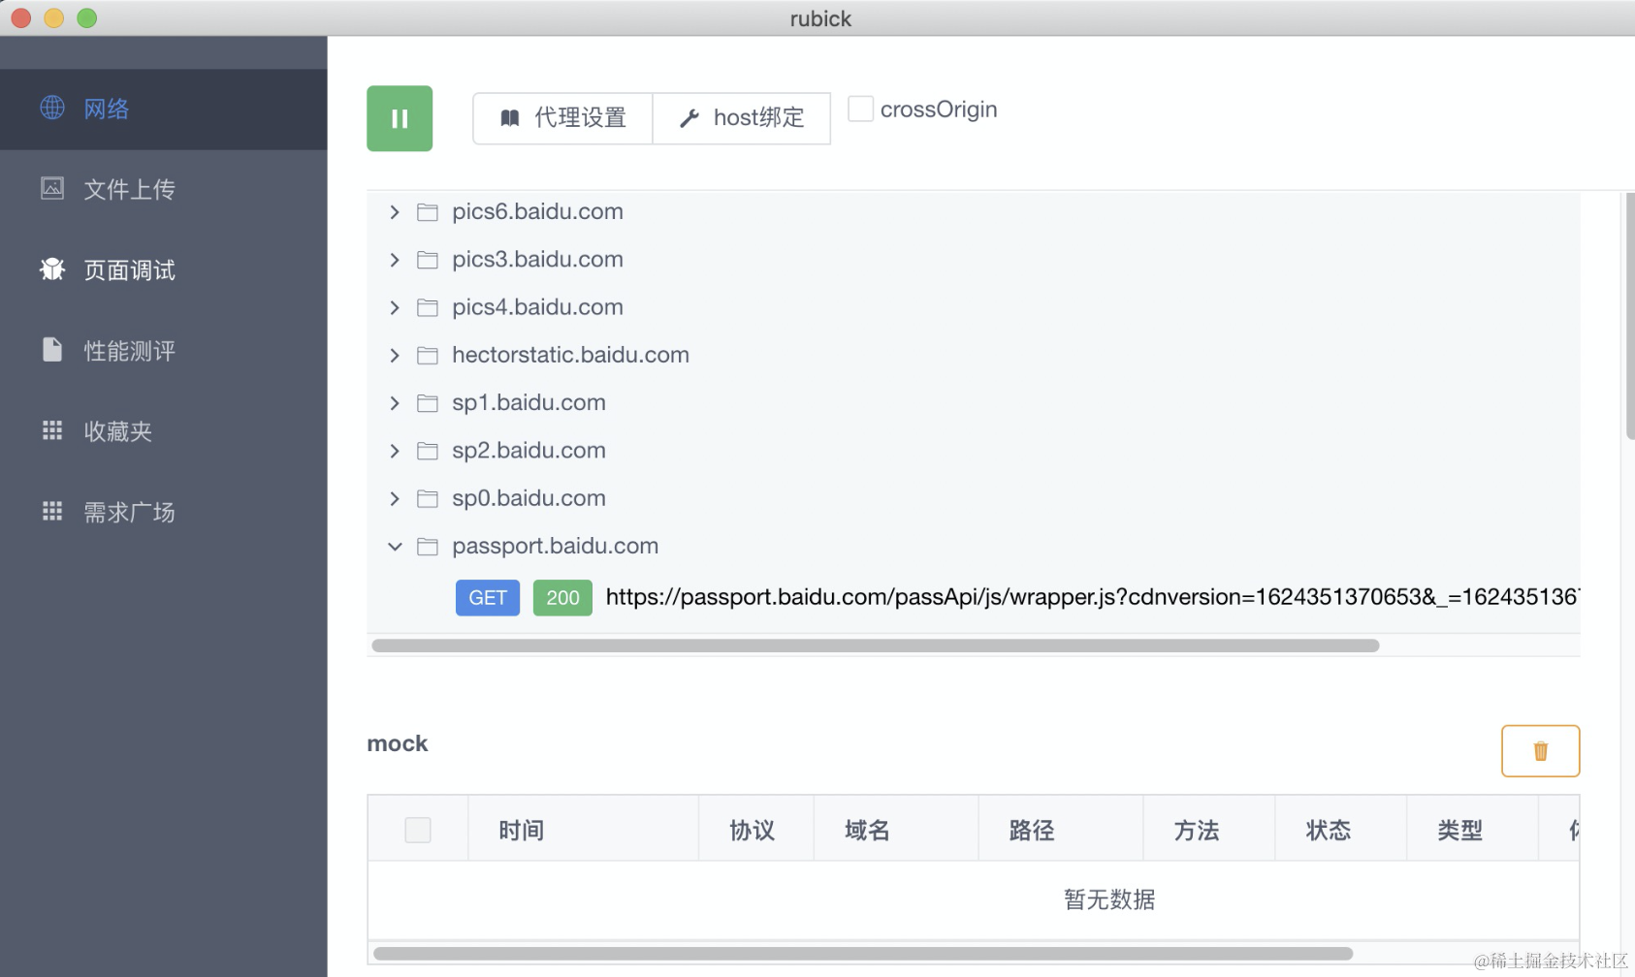Select the hectorstatic.baidu.com label
The width and height of the screenshot is (1635, 977).
[570, 355]
